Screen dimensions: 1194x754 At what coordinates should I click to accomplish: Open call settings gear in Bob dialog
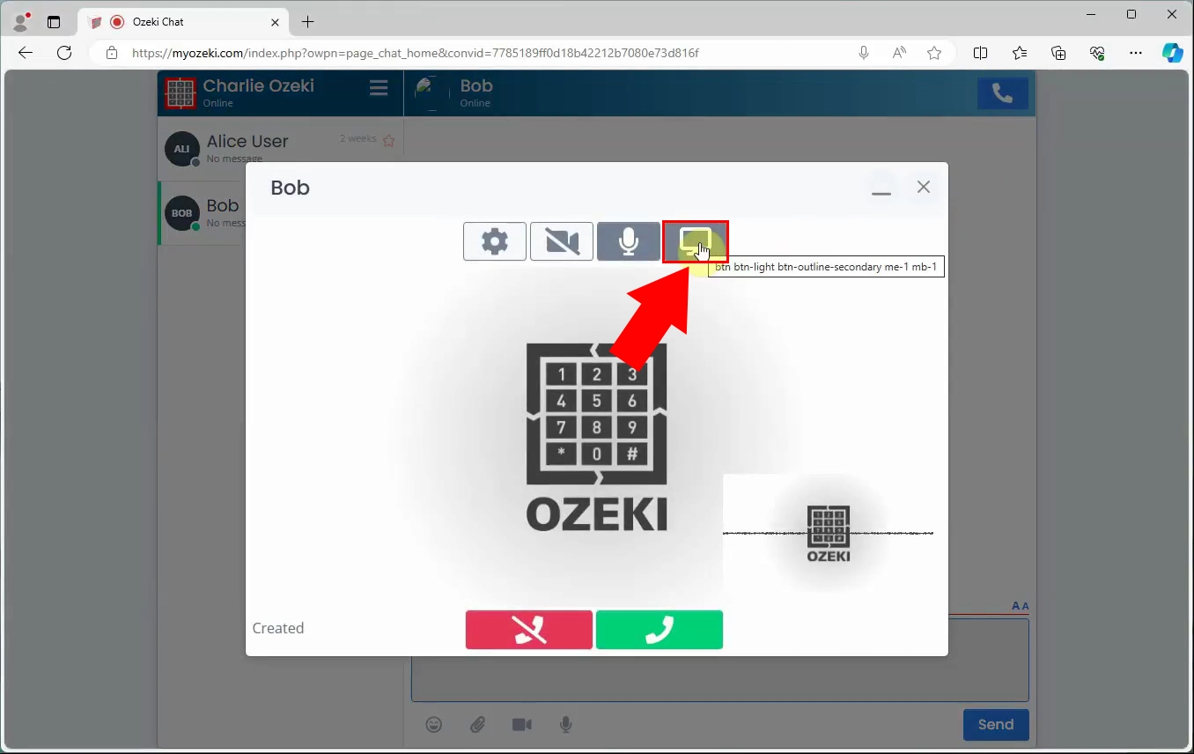pyautogui.click(x=495, y=241)
